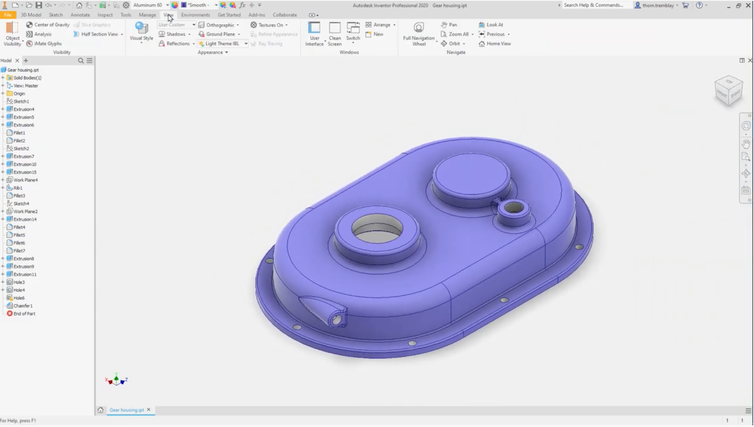
Task: Expand the Appearance panel dropdown arrow
Action: pos(226,52)
